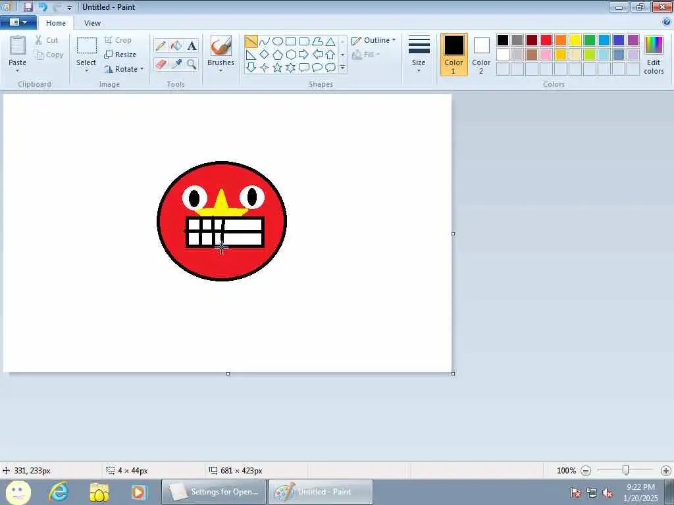Save the drawing from quick access toolbar
The width and height of the screenshot is (674, 505).
click(28, 7)
